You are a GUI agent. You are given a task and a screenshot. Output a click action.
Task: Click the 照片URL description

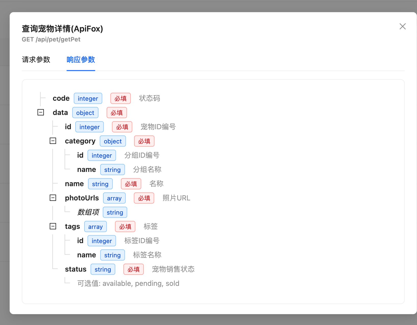coord(176,198)
